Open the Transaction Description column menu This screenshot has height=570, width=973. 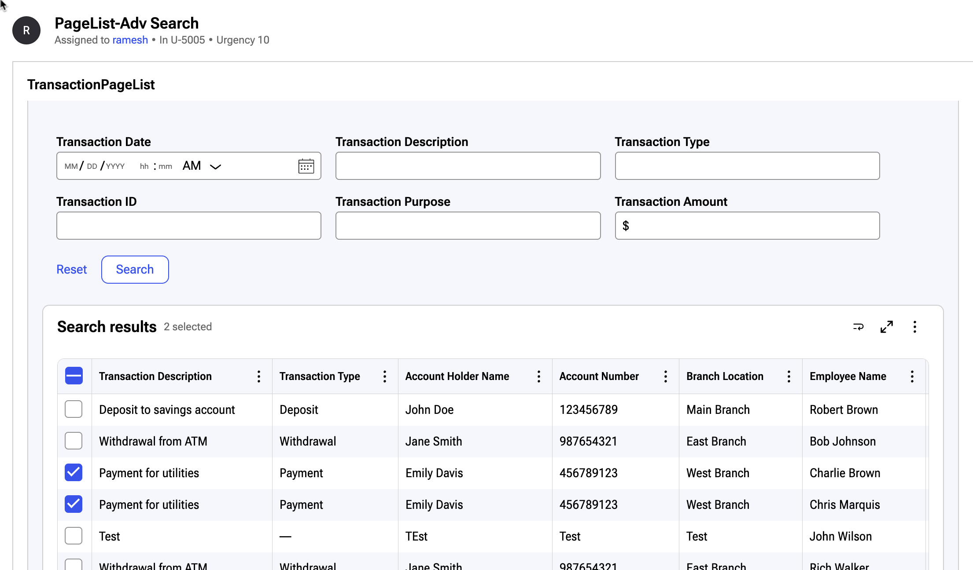259,376
